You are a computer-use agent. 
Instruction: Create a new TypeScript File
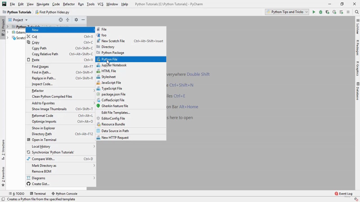131,89
